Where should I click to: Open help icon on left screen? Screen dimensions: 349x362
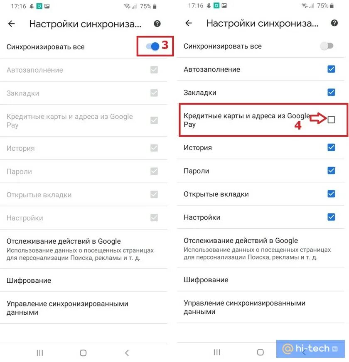tap(157, 24)
